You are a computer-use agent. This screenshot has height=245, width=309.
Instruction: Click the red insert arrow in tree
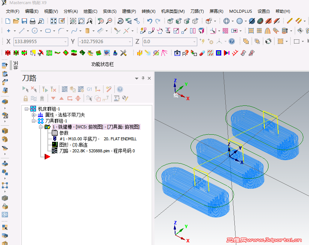[47, 157]
